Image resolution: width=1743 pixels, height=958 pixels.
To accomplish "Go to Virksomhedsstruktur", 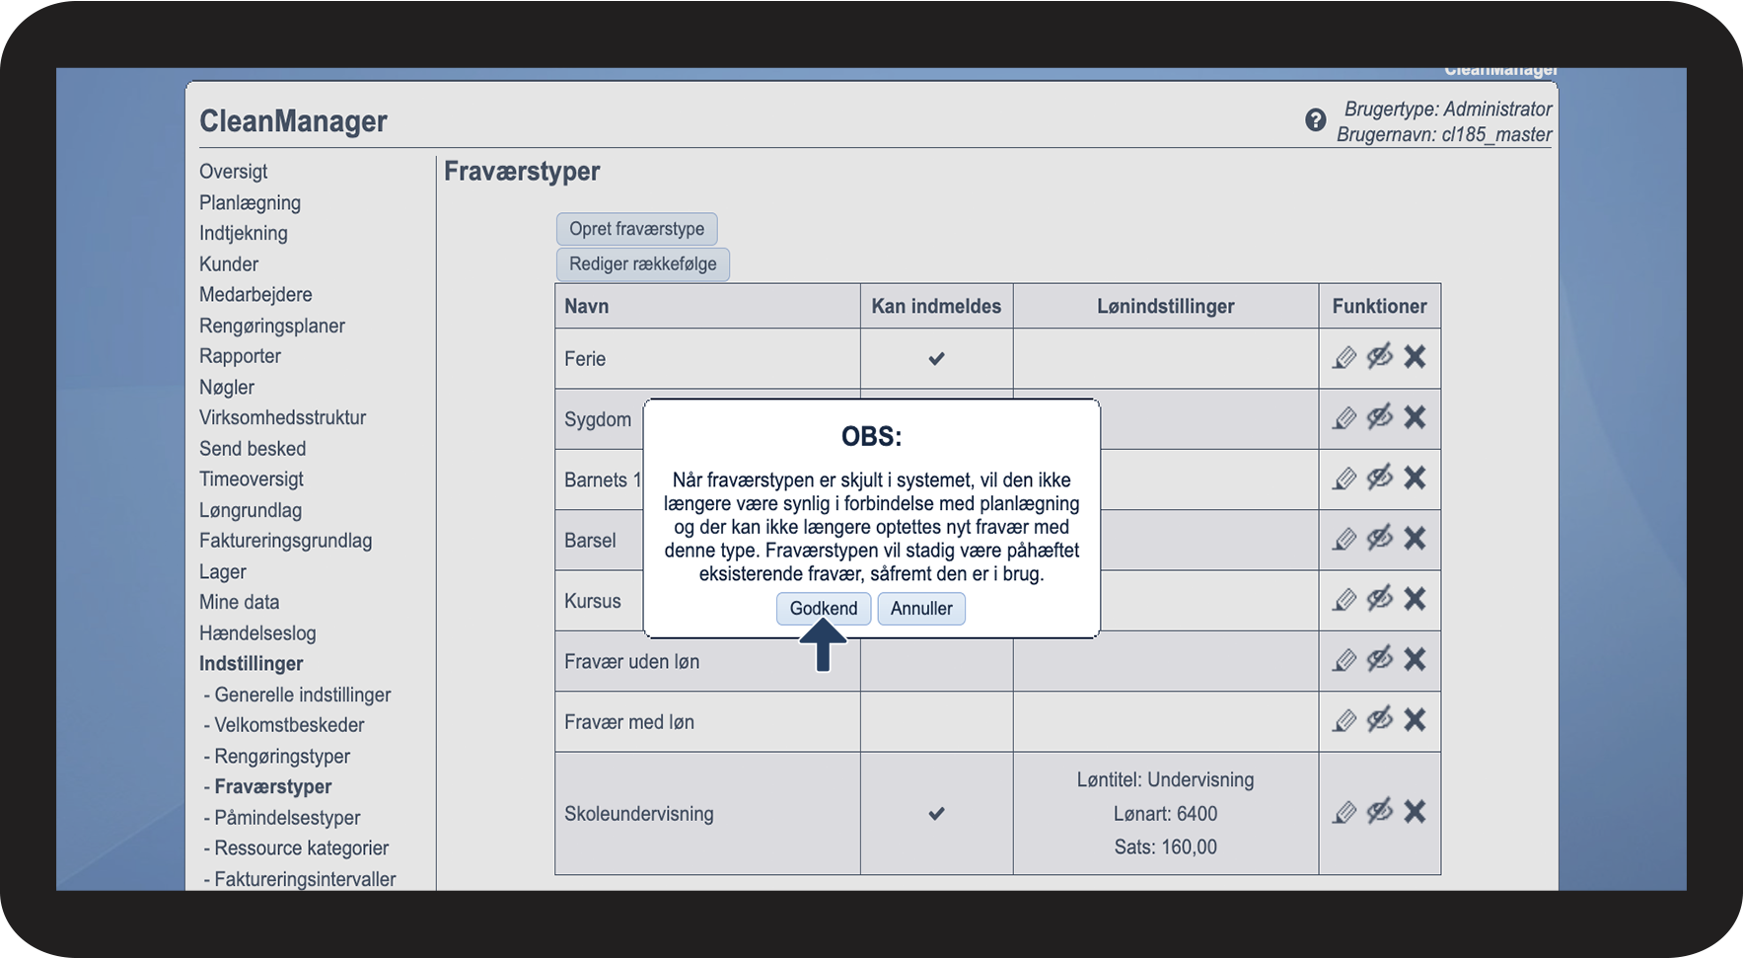I will click(x=282, y=417).
